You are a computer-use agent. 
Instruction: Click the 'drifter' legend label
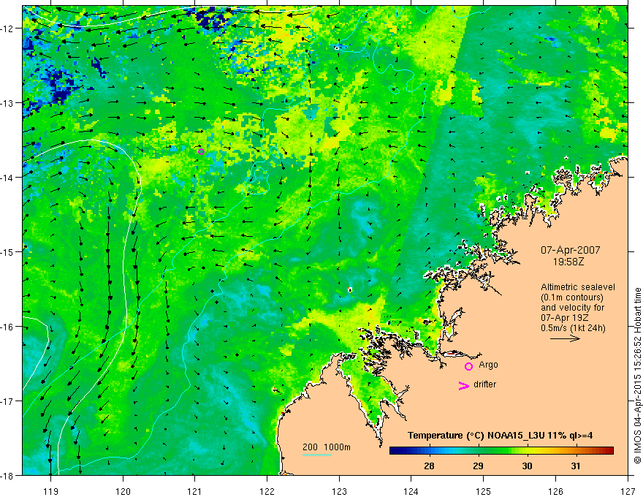coord(484,384)
